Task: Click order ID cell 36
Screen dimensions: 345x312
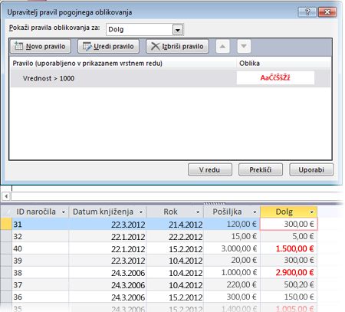Action: coord(40,297)
